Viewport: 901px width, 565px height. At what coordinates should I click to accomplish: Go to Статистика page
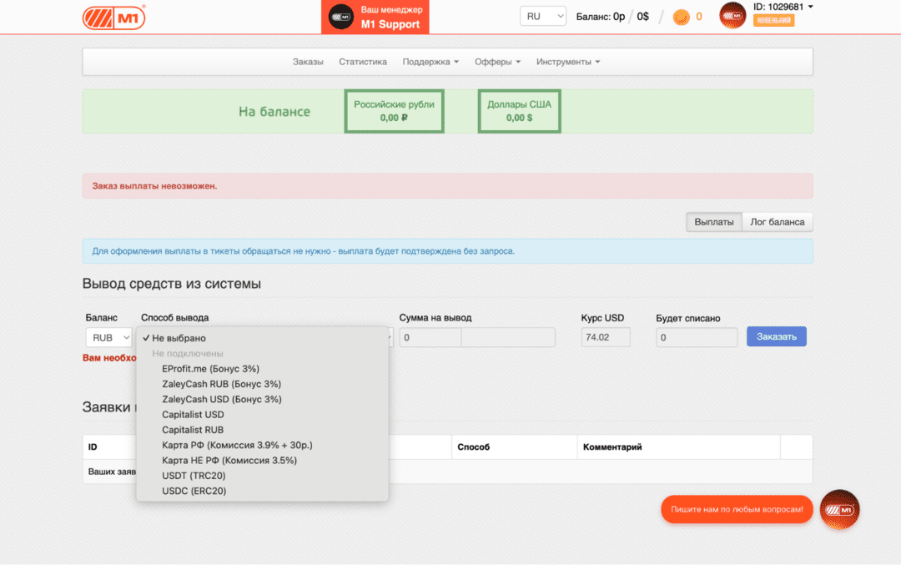363,62
